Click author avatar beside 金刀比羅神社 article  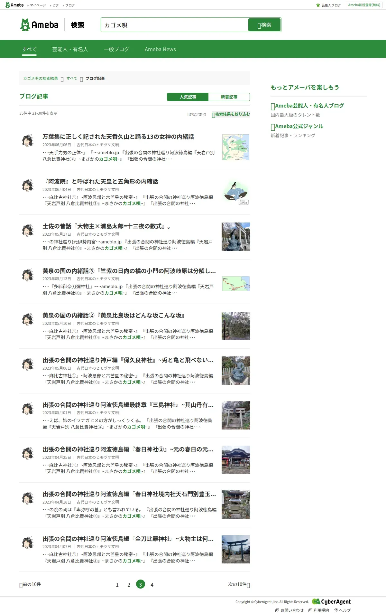pyautogui.click(x=28, y=543)
